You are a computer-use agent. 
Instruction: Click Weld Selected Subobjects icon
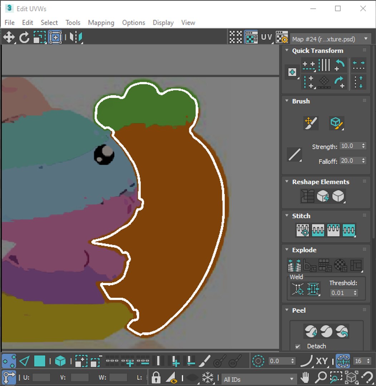click(313, 289)
